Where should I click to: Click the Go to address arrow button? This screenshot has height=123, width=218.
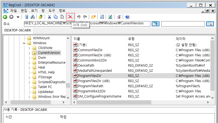tap(155, 24)
